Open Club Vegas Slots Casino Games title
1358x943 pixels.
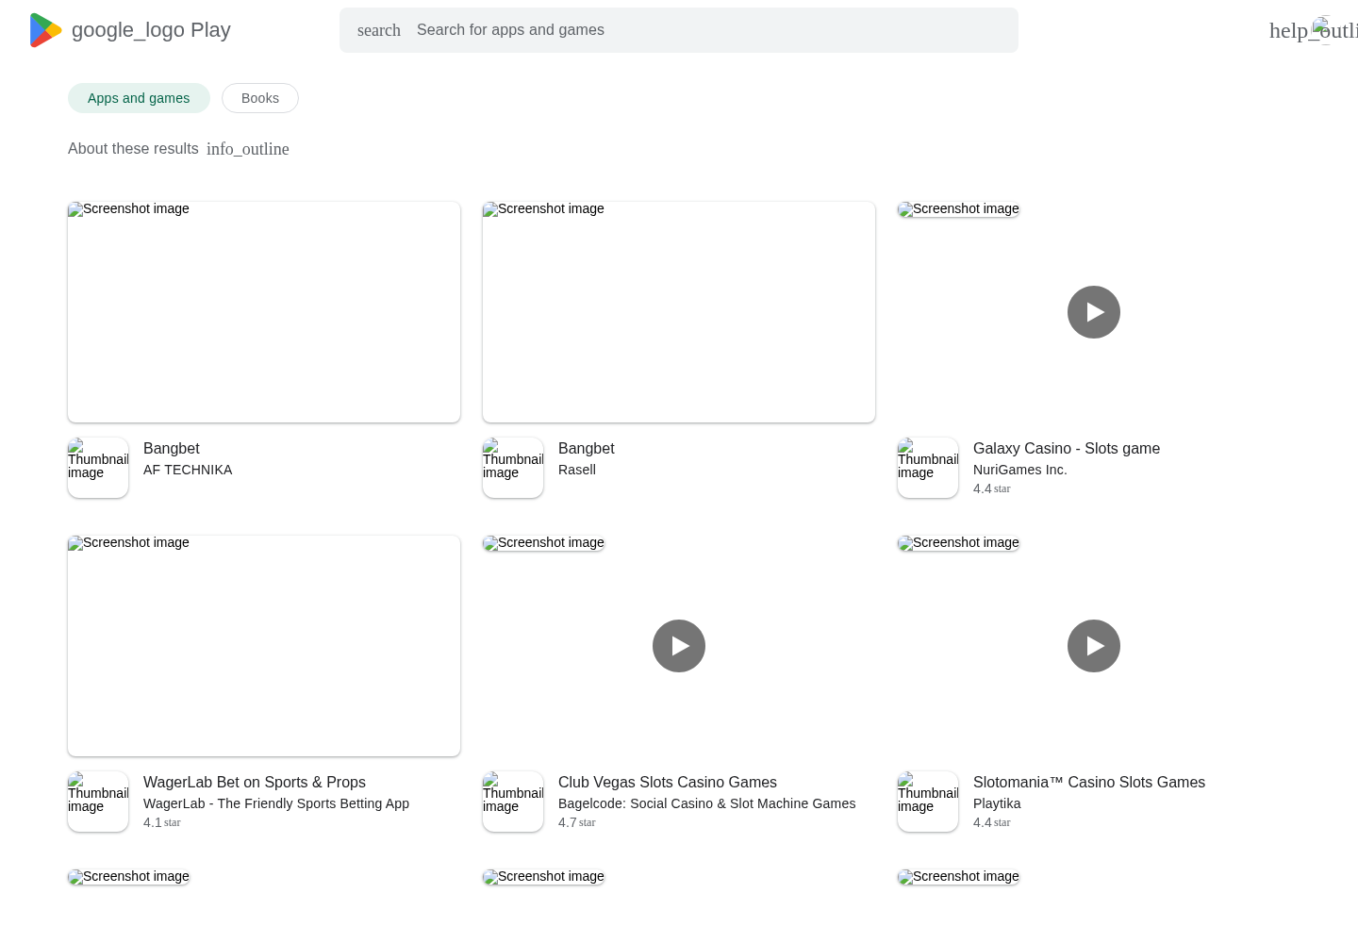pos(668,783)
